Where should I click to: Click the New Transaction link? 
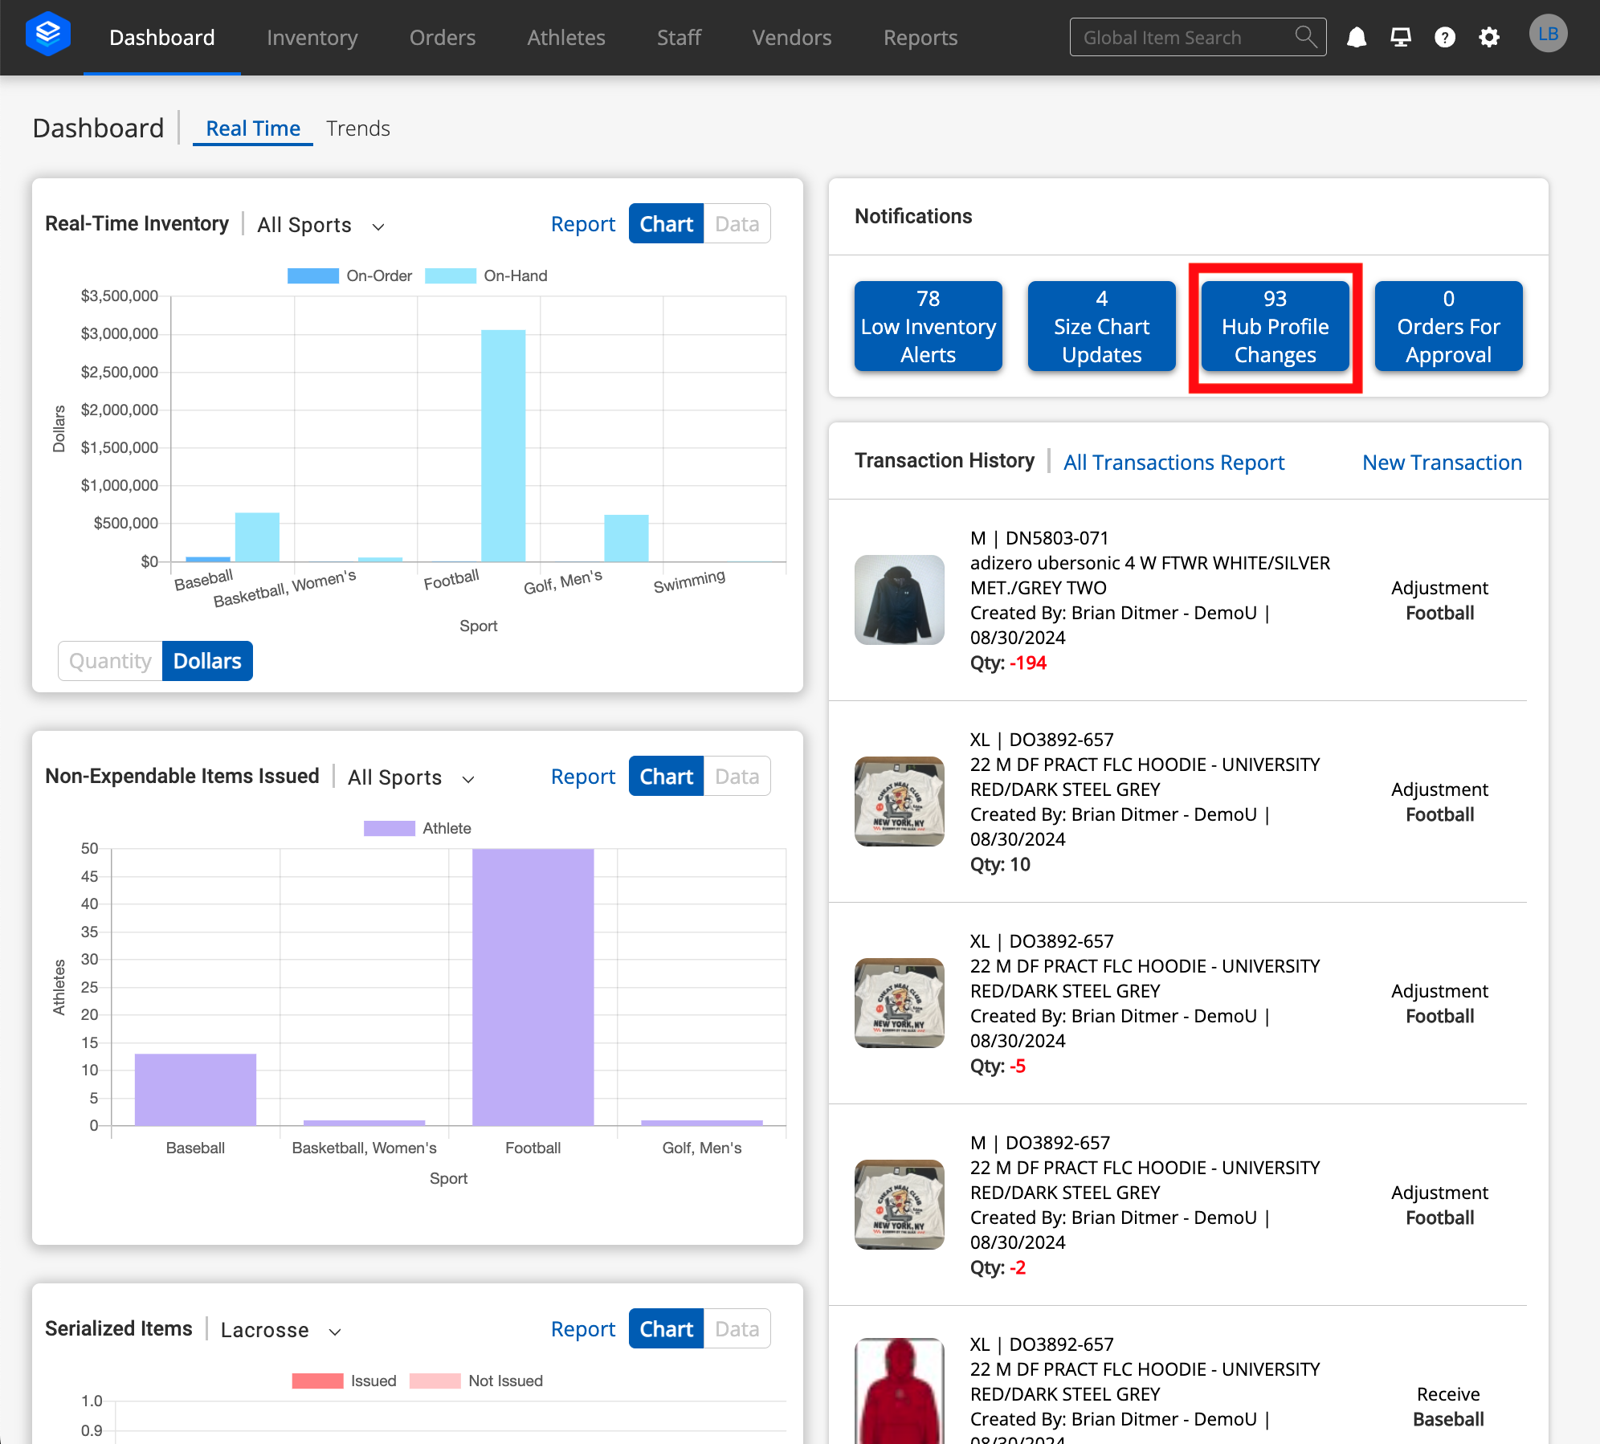[1441, 463]
